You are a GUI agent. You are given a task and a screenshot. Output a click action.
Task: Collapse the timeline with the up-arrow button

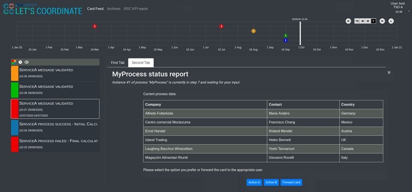[x=391, y=21]
